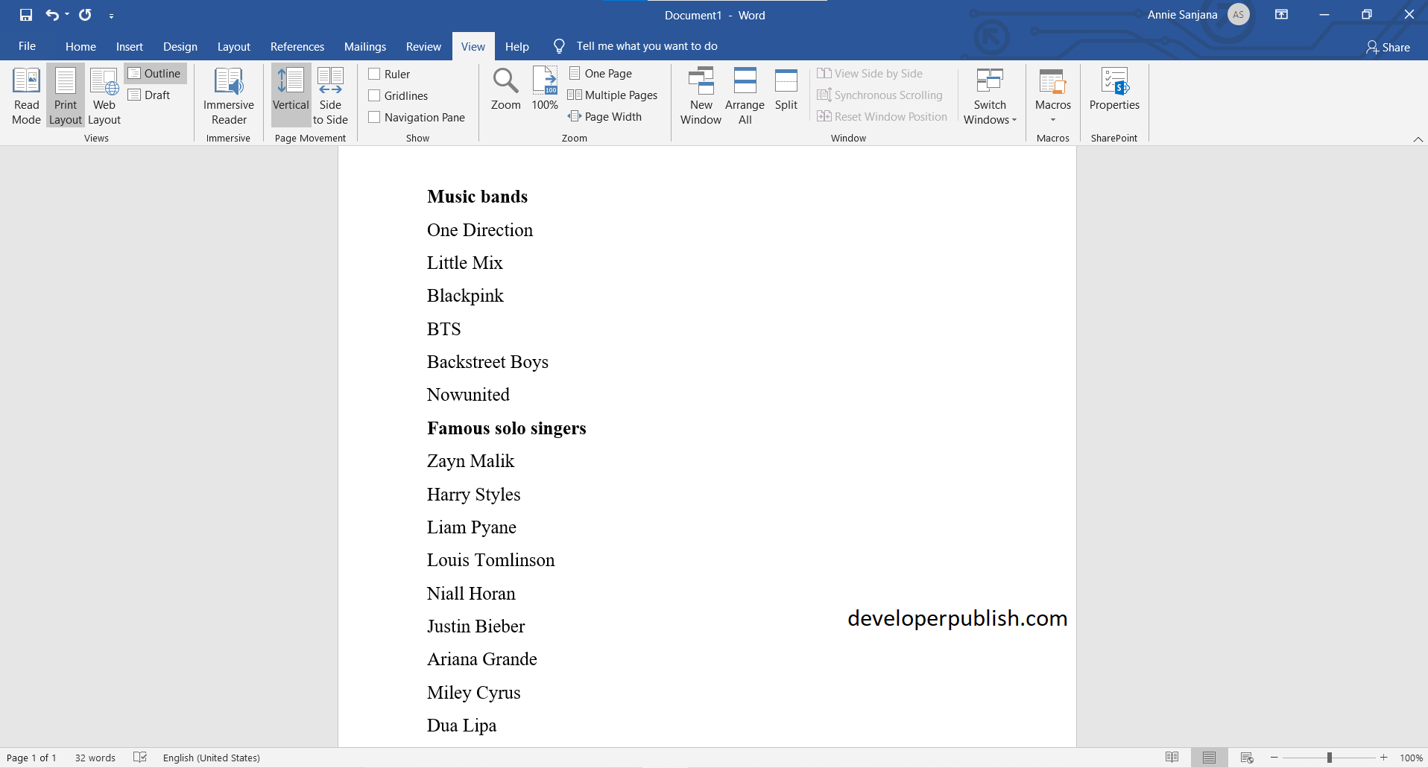Enable Gridlines display
The height and width of the screenshot is (768, 1428).
[x=375, y=95]
